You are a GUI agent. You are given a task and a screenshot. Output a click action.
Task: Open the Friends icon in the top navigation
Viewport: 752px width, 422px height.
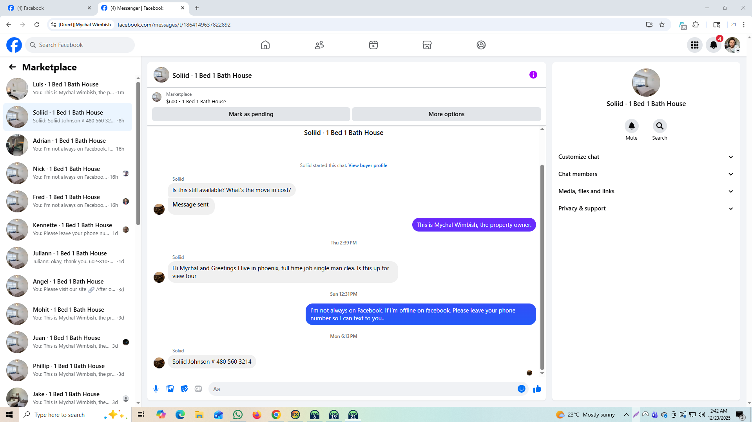(x=319, y=45)
